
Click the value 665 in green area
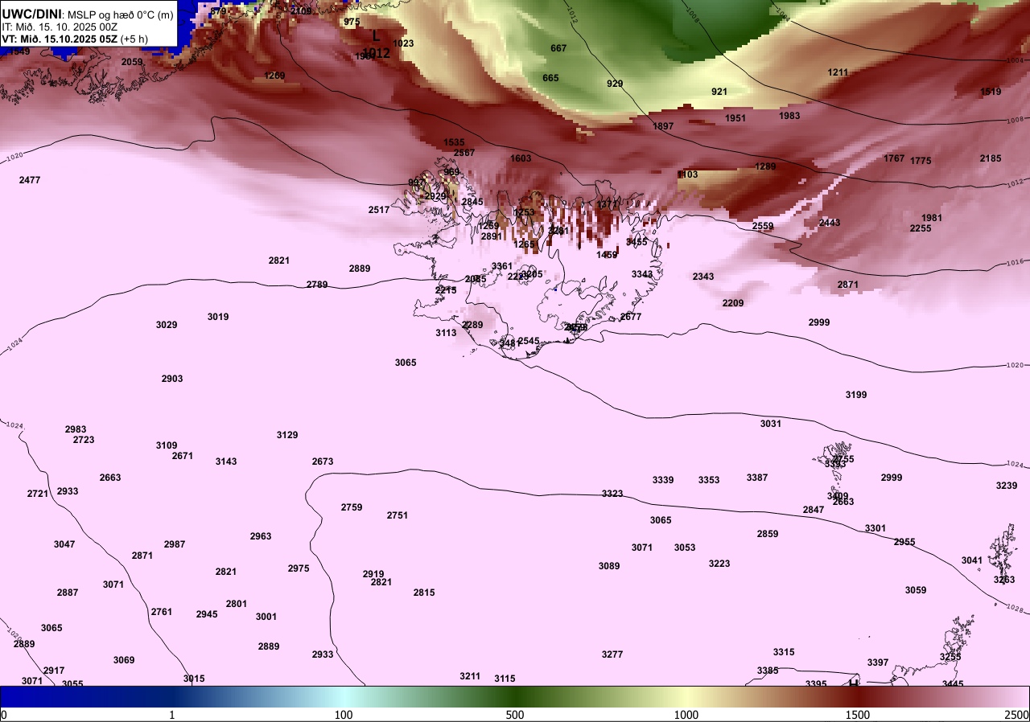click(x=550, y=78)
